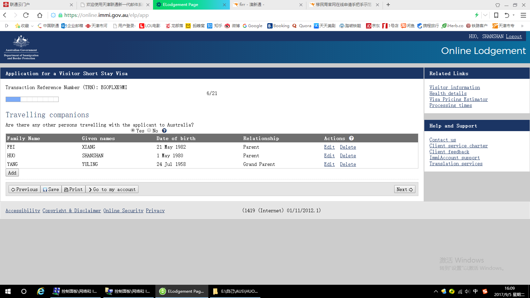Click the application progress bar
The height and width of the screenshot is (298, 530).
coord(32,99)
